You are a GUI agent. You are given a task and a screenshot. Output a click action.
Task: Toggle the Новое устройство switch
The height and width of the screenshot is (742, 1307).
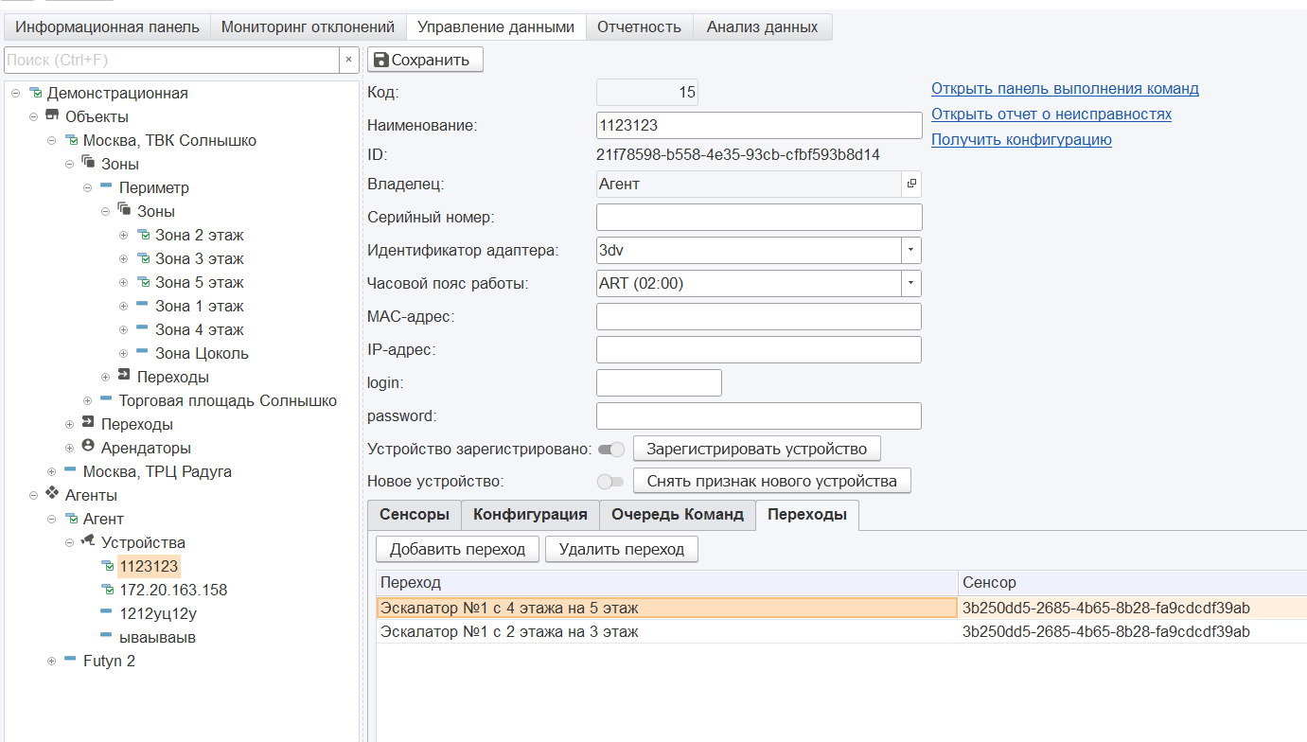pos(611,482)
